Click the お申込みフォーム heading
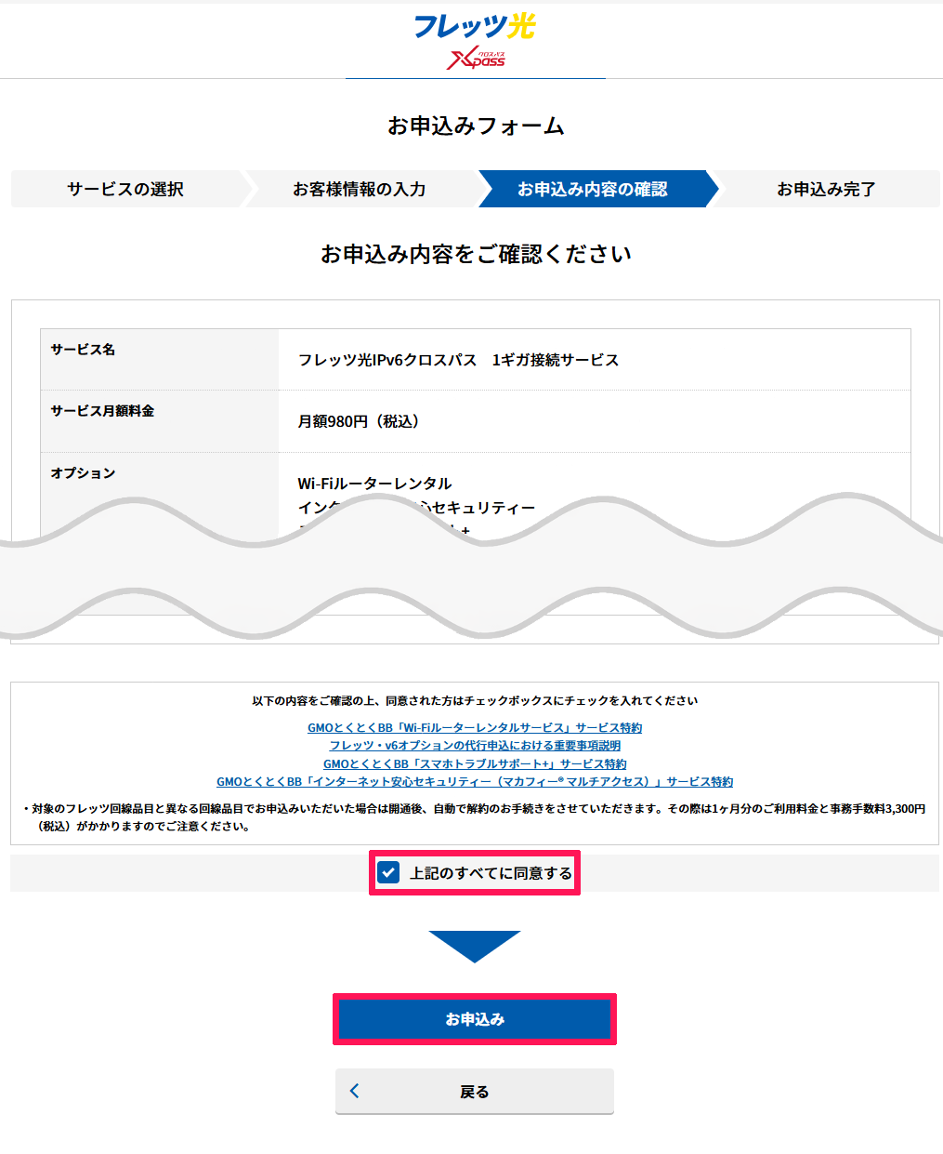Image resolution: width=943 pixels, height=1154 pixels. [476, 126]
